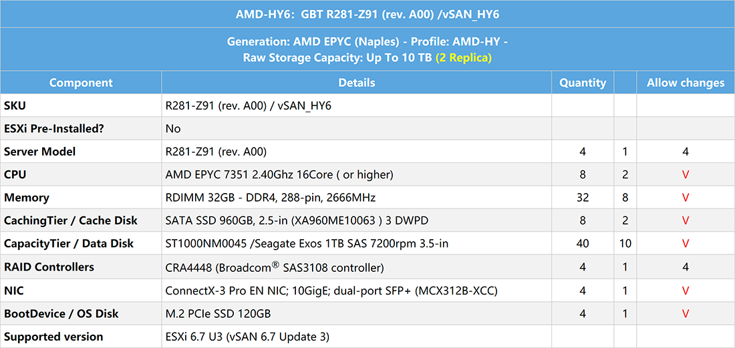Click the Quantity column header
This screenshot has width=735, height=348.
583,82
